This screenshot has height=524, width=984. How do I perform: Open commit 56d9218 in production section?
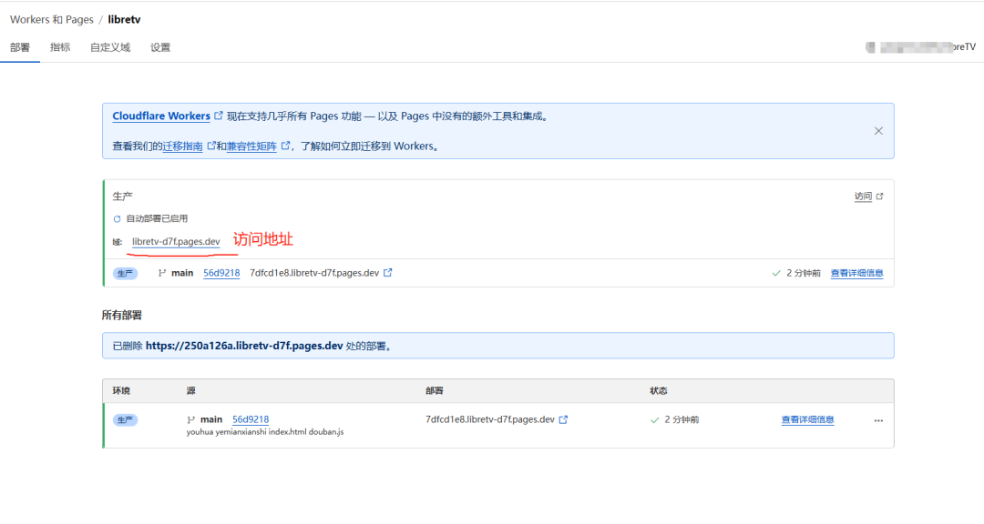tap(221, 273)
